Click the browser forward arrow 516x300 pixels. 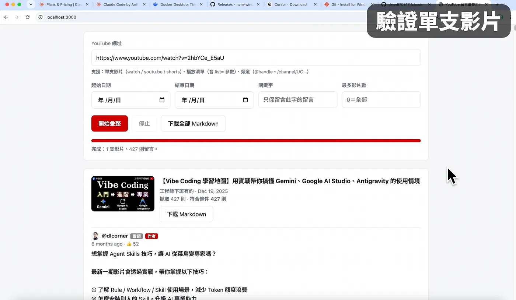[x=17, y=17]
